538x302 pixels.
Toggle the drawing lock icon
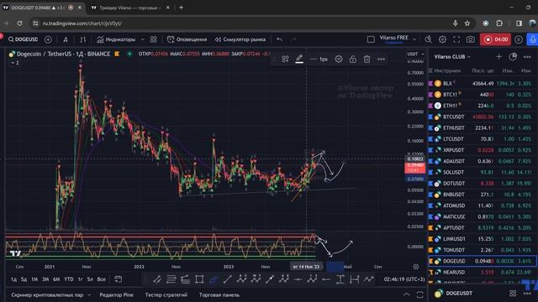pos(353,59)
